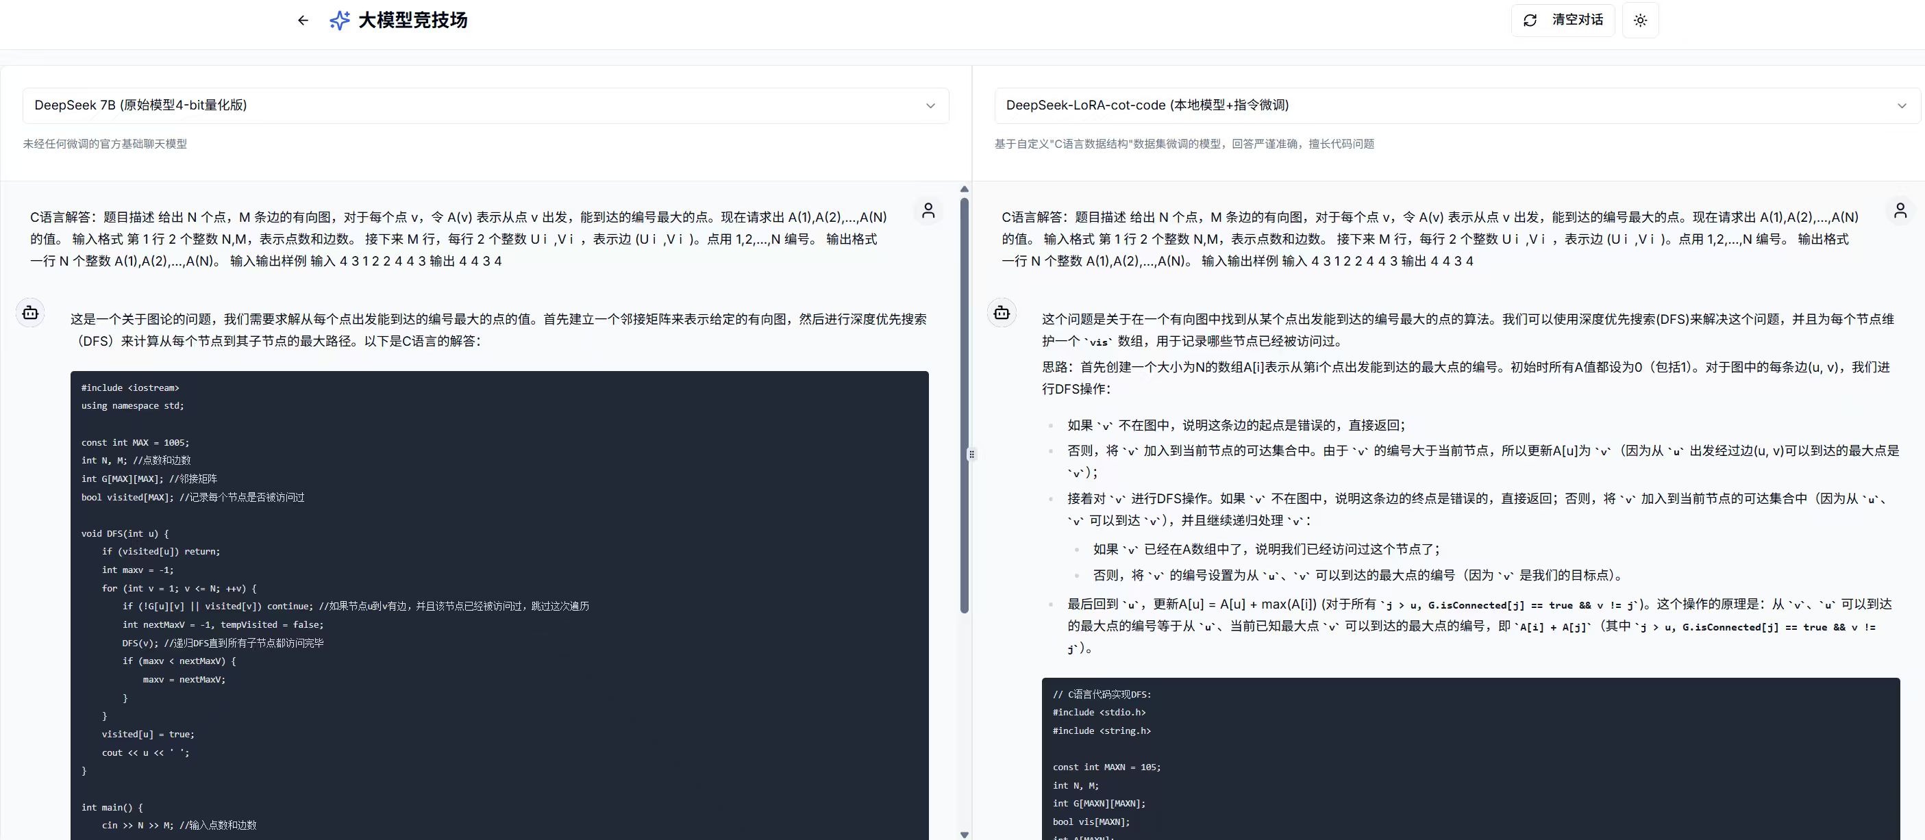Click the description starting 基于自定义"C语言数据结构"

[1184, 144]
